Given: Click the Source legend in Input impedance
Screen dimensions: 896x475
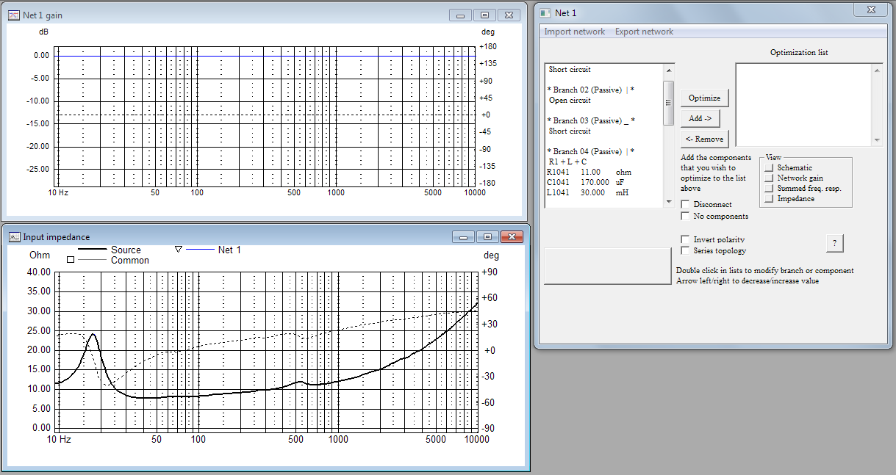Looking at the screenshot, I should click(x=126, y=250).
